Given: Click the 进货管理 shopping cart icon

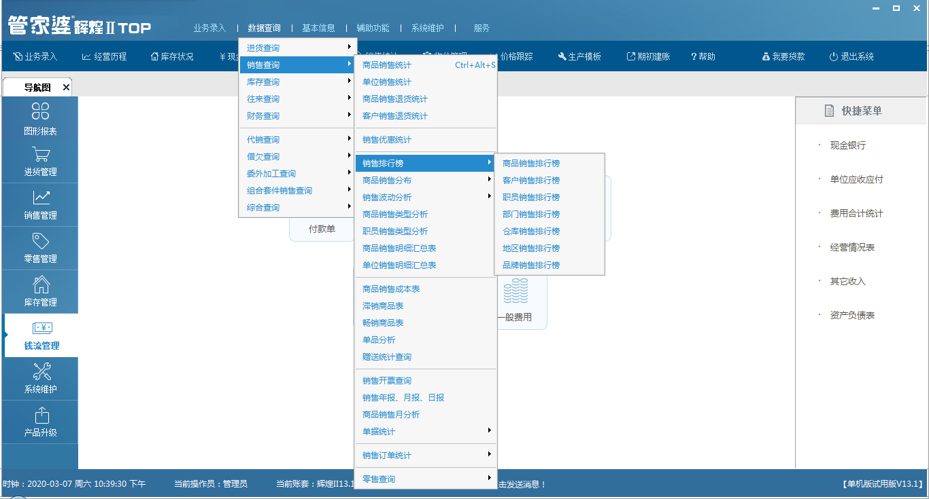Looking at the screenshot, I should point(40,155).
